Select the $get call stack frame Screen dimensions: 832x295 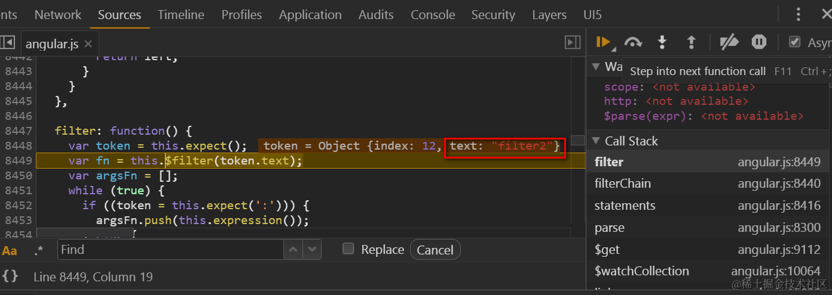[x=709, y=249]
